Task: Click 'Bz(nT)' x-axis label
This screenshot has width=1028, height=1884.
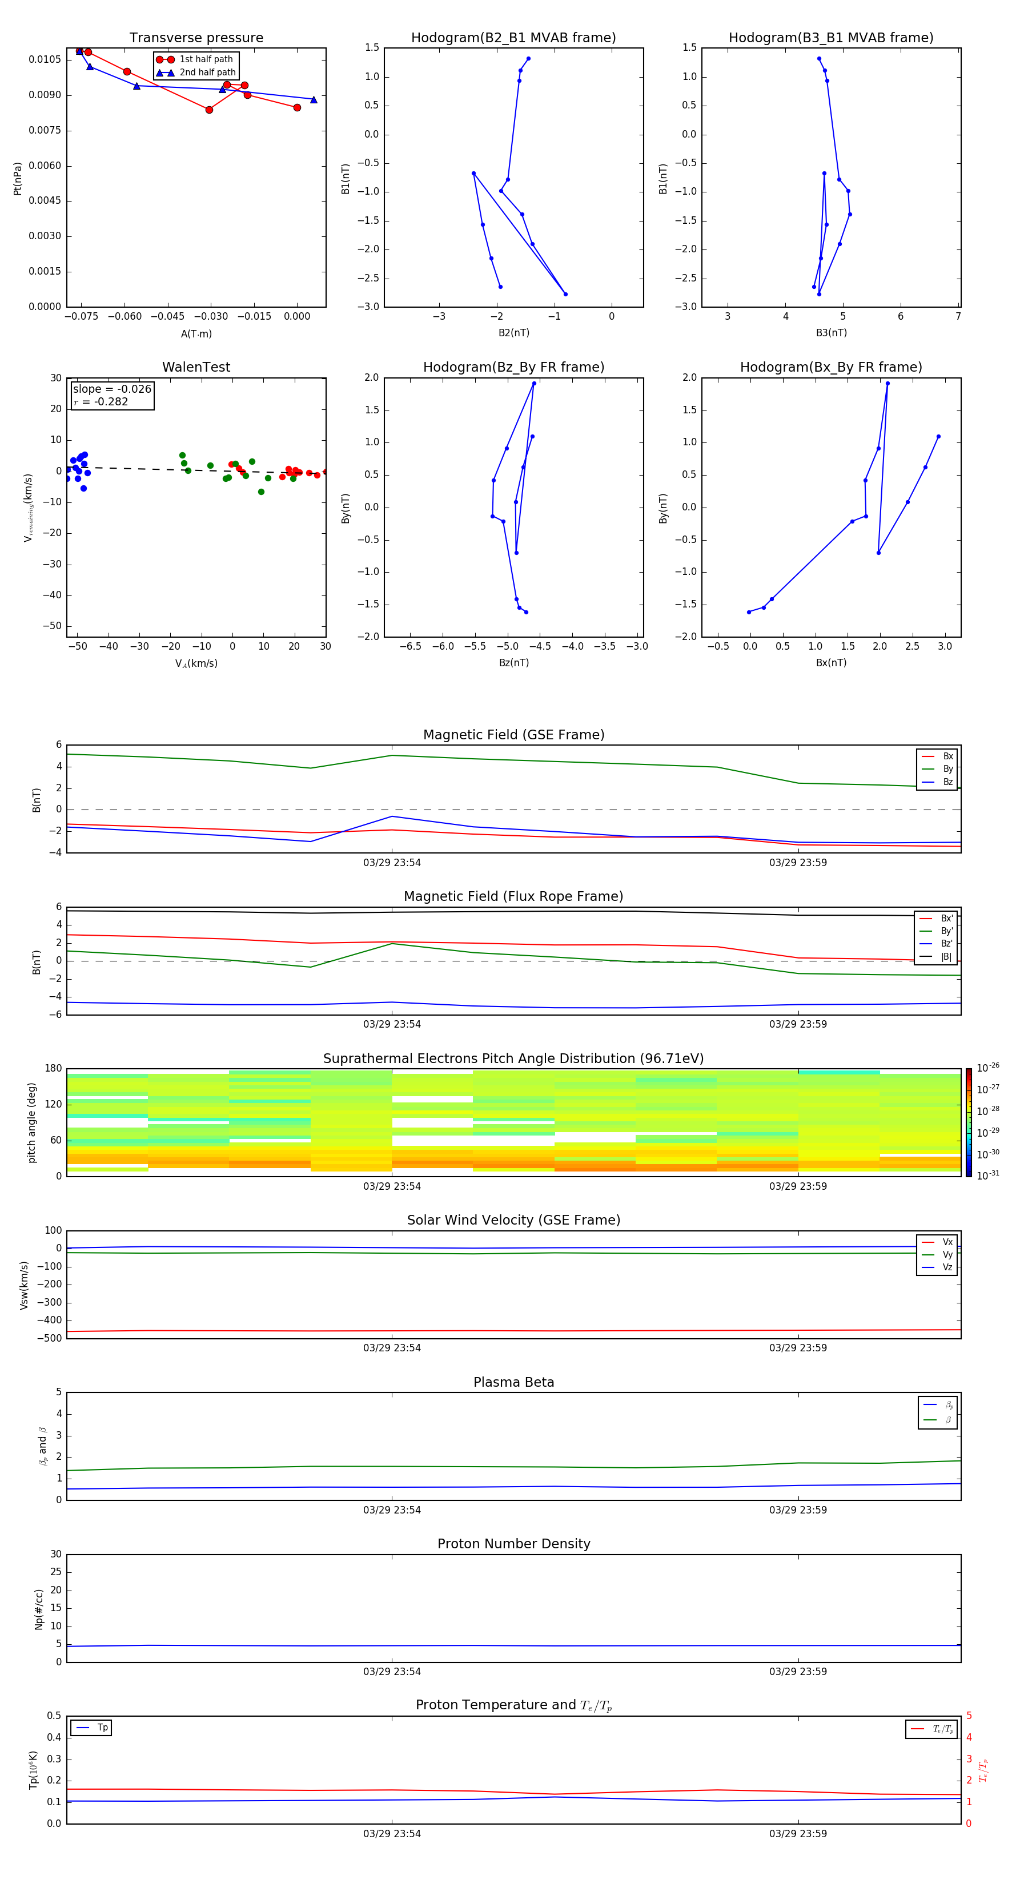Action: pos(513,663)
